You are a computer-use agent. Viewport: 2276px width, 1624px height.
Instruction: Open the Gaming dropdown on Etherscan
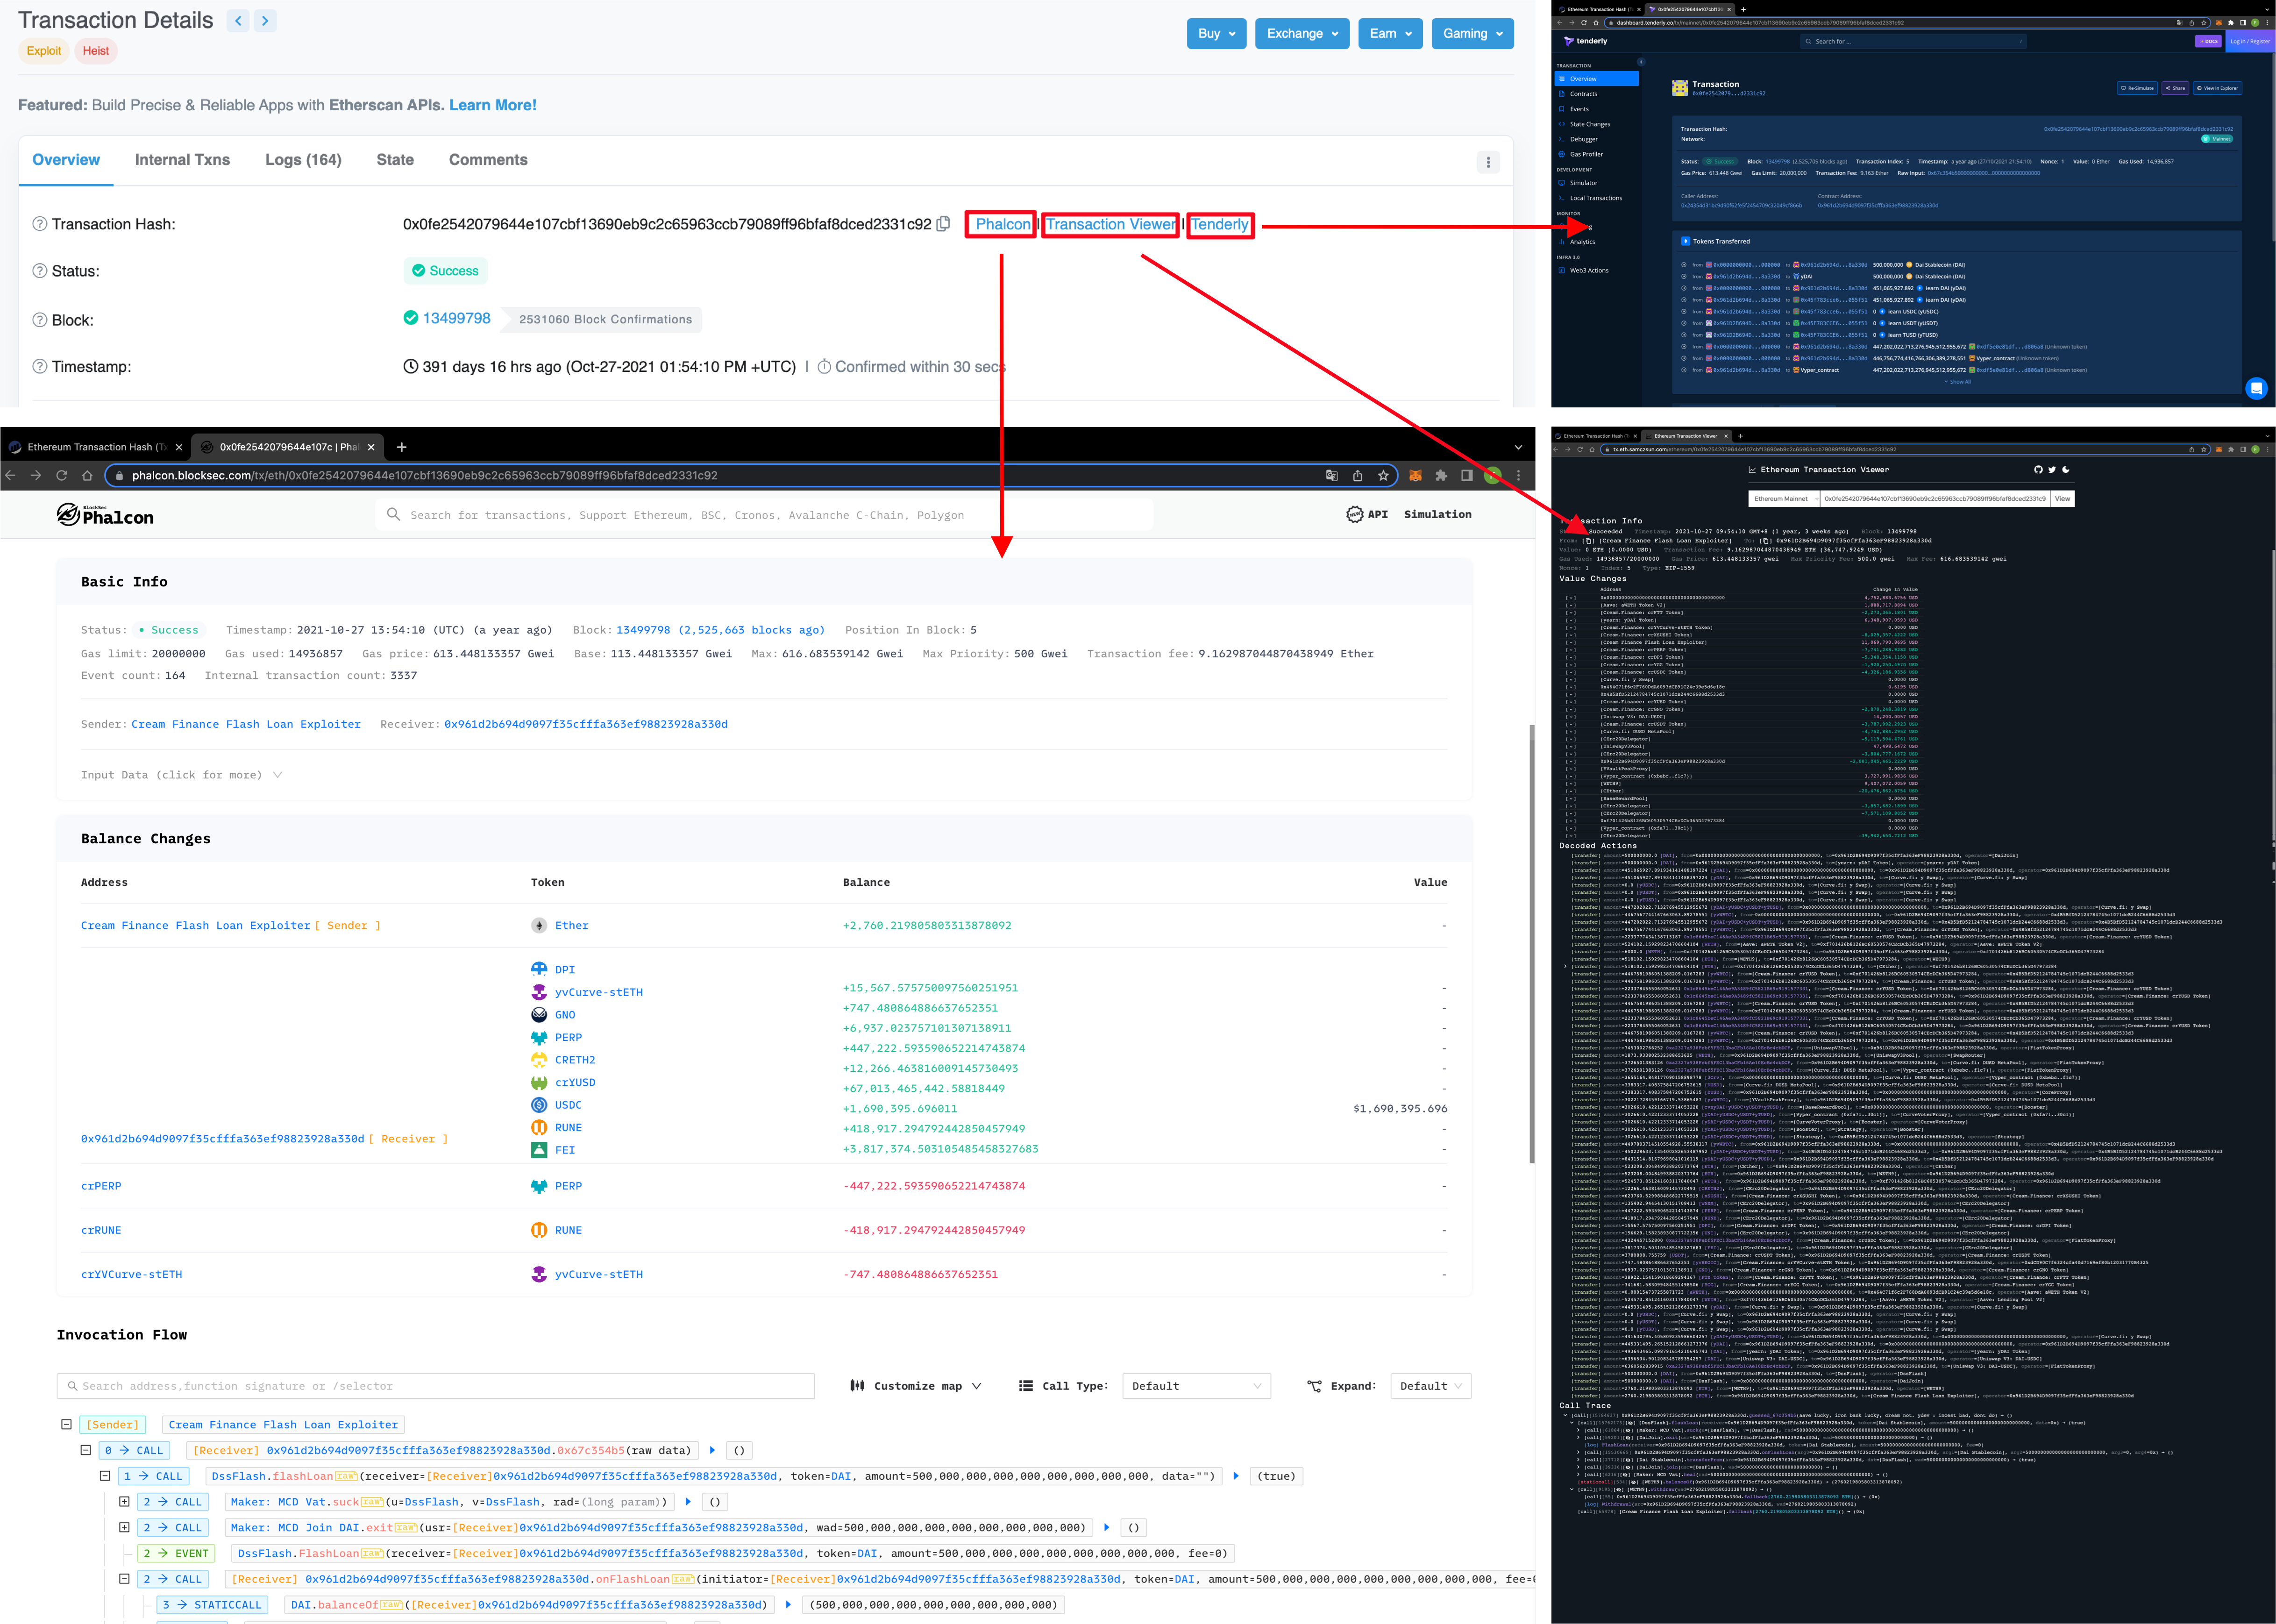[1472, 33]
